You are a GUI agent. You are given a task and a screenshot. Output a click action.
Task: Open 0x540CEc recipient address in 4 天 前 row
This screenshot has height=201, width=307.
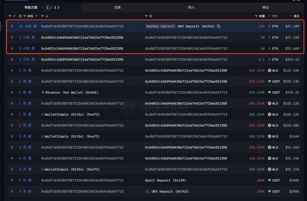coord(186,70)
